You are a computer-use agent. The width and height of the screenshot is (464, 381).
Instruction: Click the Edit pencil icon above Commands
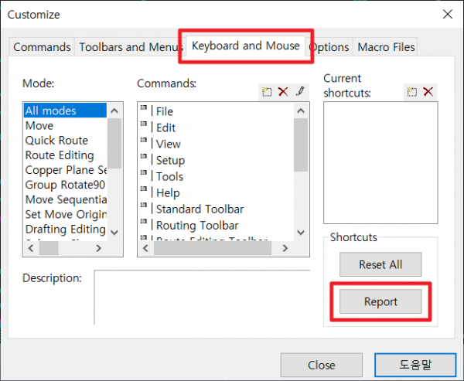[x=300, y=92]
